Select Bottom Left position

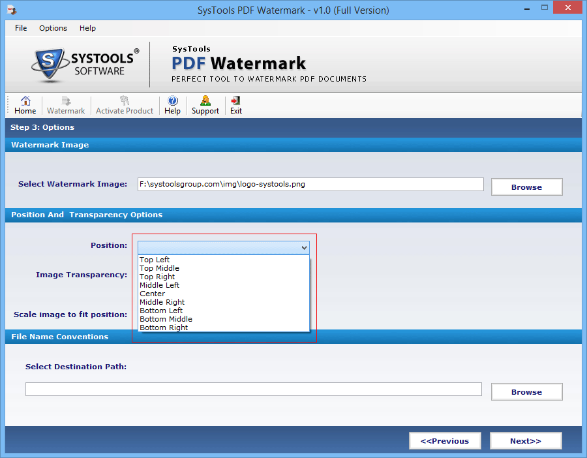click(x=224, y=311)
